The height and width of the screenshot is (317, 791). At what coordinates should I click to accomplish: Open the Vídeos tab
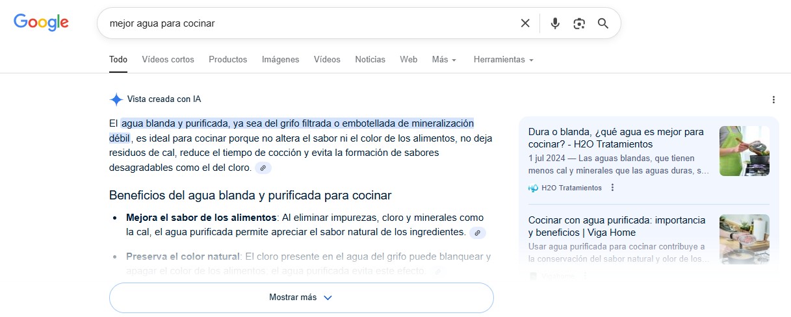(327, 59)
